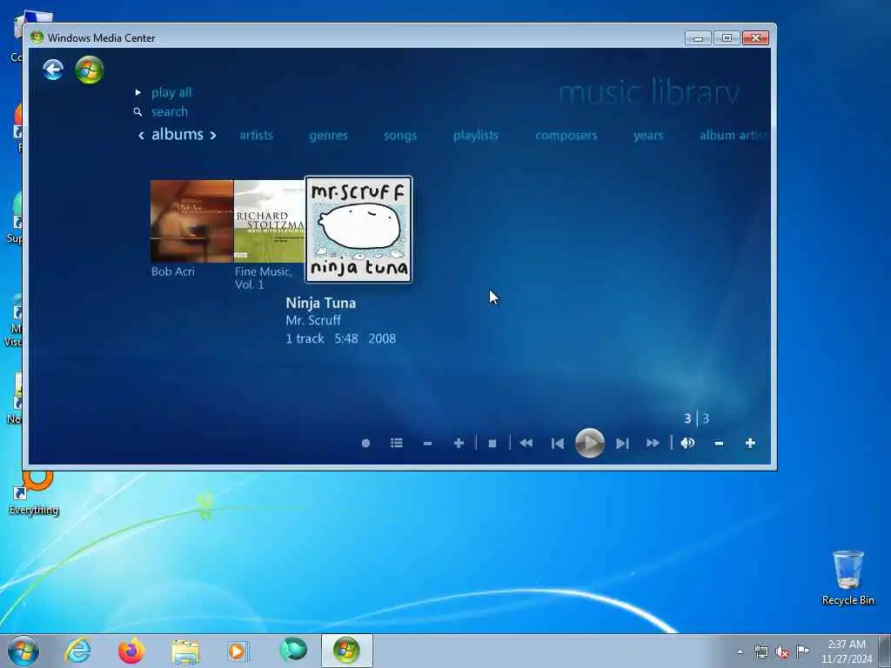Open the muted volume tray icon

click(x=782, y=652)
